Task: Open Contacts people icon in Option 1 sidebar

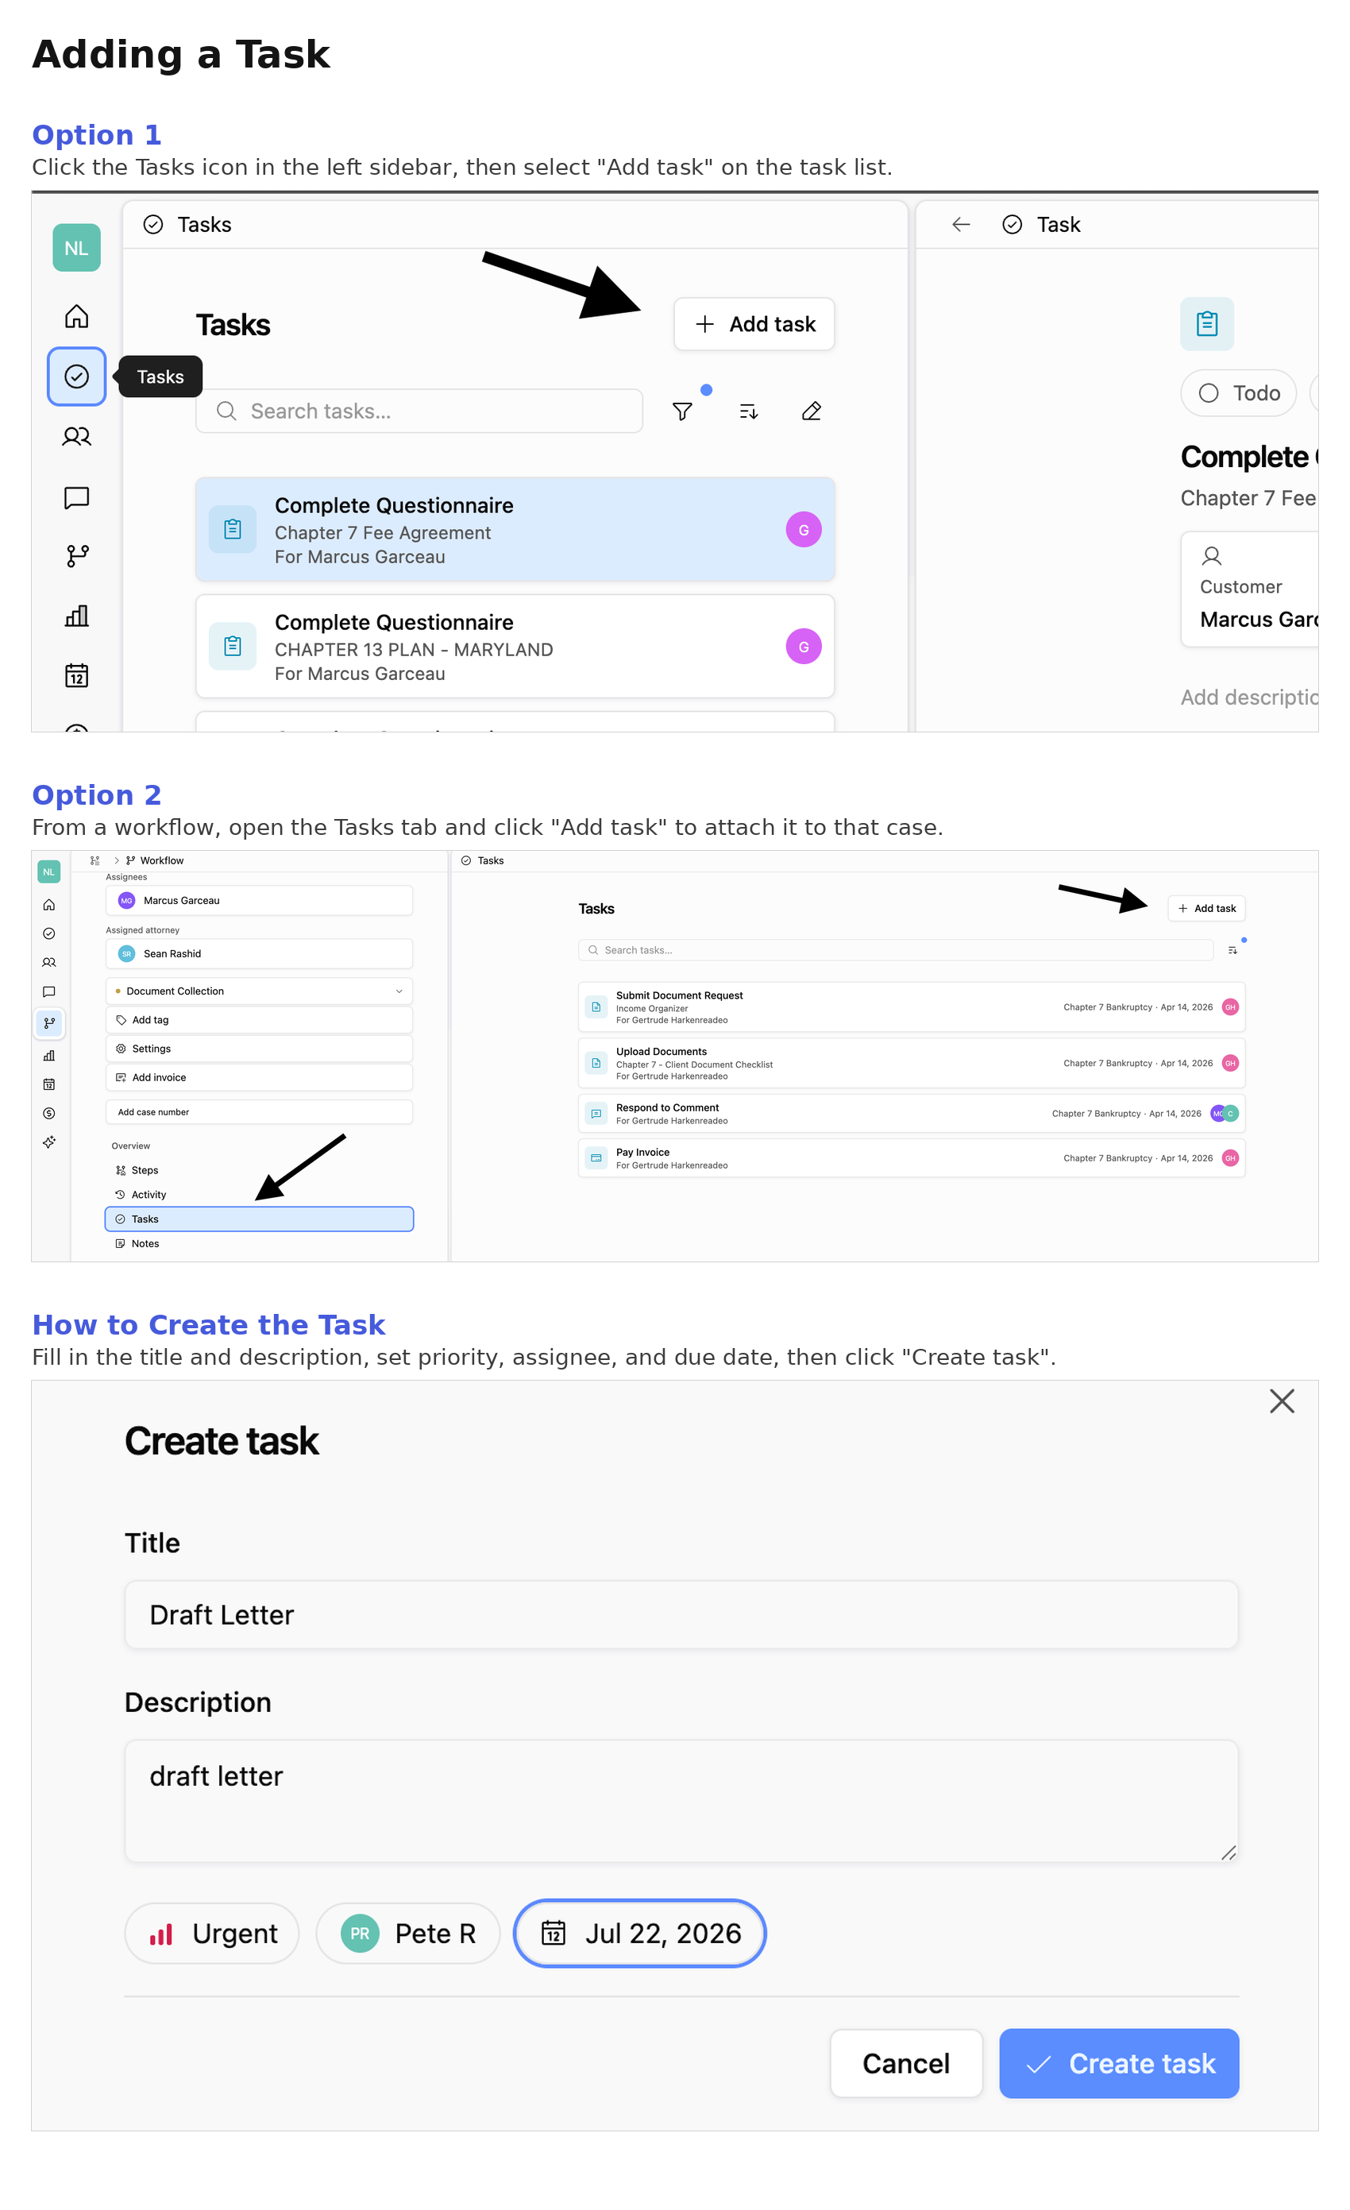Action: [x=76, y=437]
